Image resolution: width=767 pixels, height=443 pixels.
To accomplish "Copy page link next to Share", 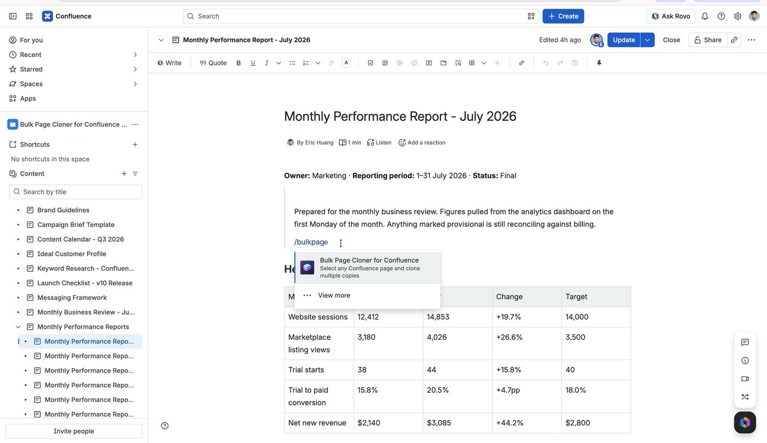I will pos(734,40).
